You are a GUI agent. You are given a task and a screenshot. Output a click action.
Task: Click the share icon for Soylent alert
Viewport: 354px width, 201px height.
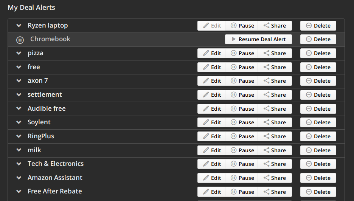click(267, 122)
